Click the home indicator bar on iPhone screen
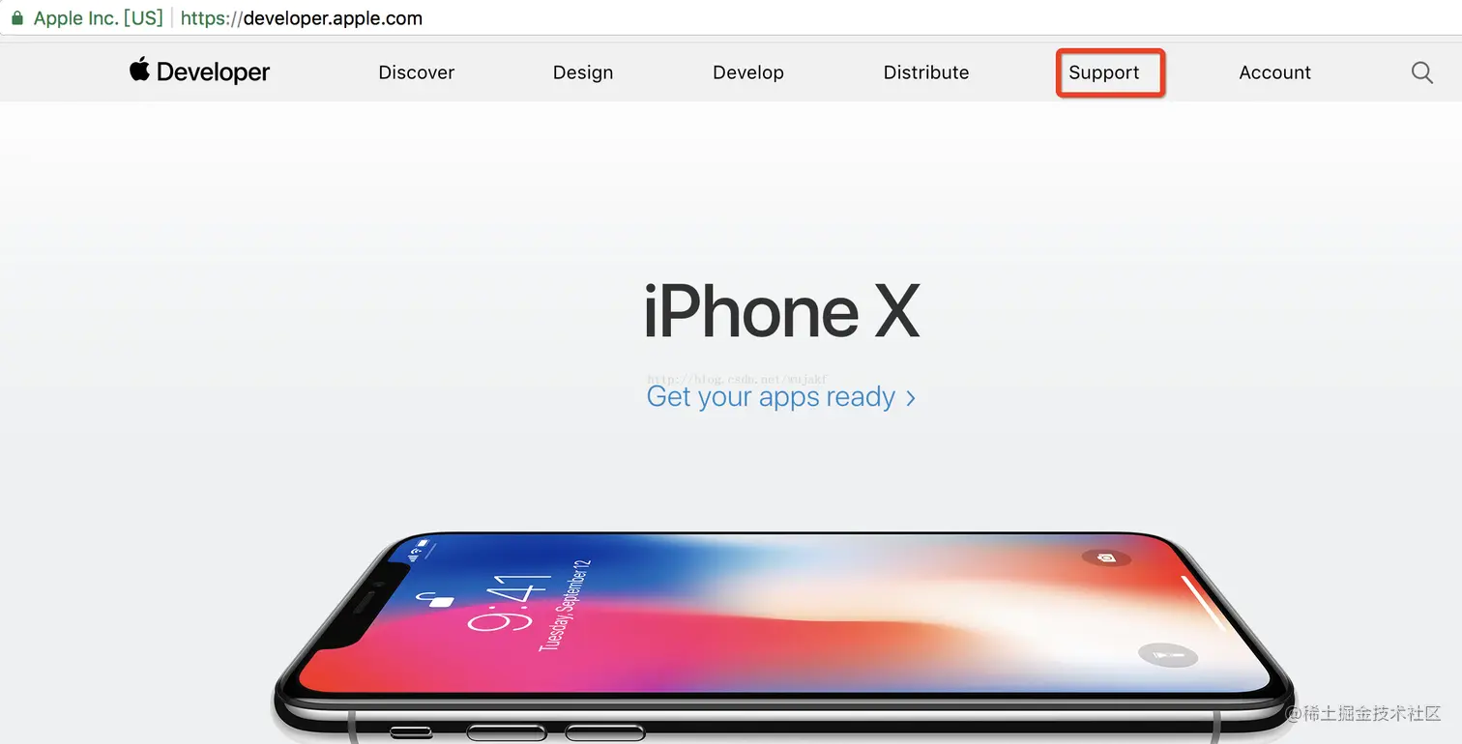The width and height of the screenshot is (1462, 744). [x=1203, y=602]
